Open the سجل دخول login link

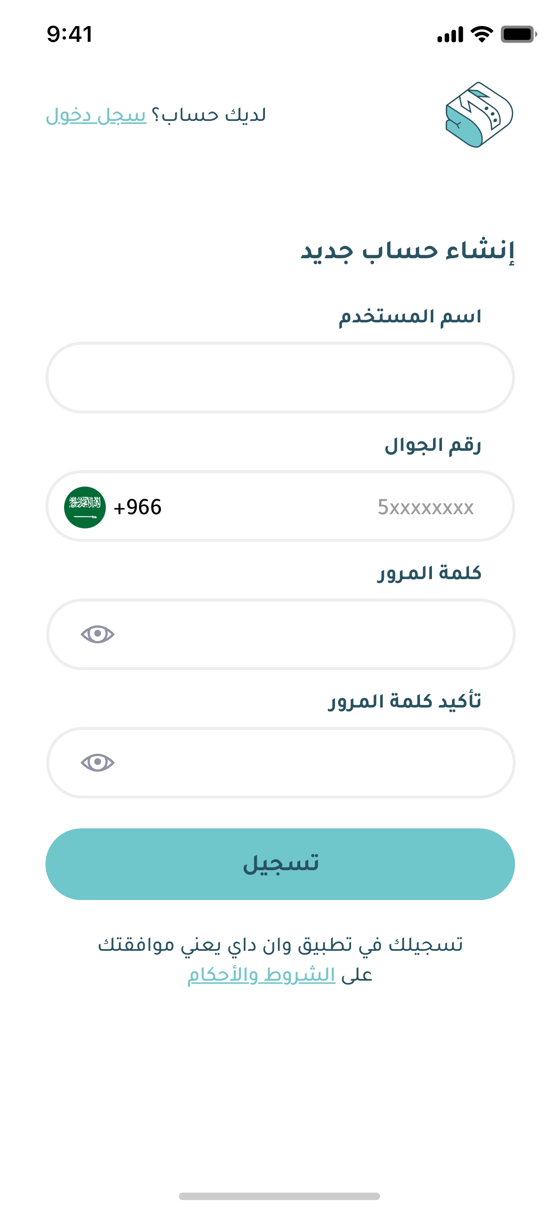(96, 115)
